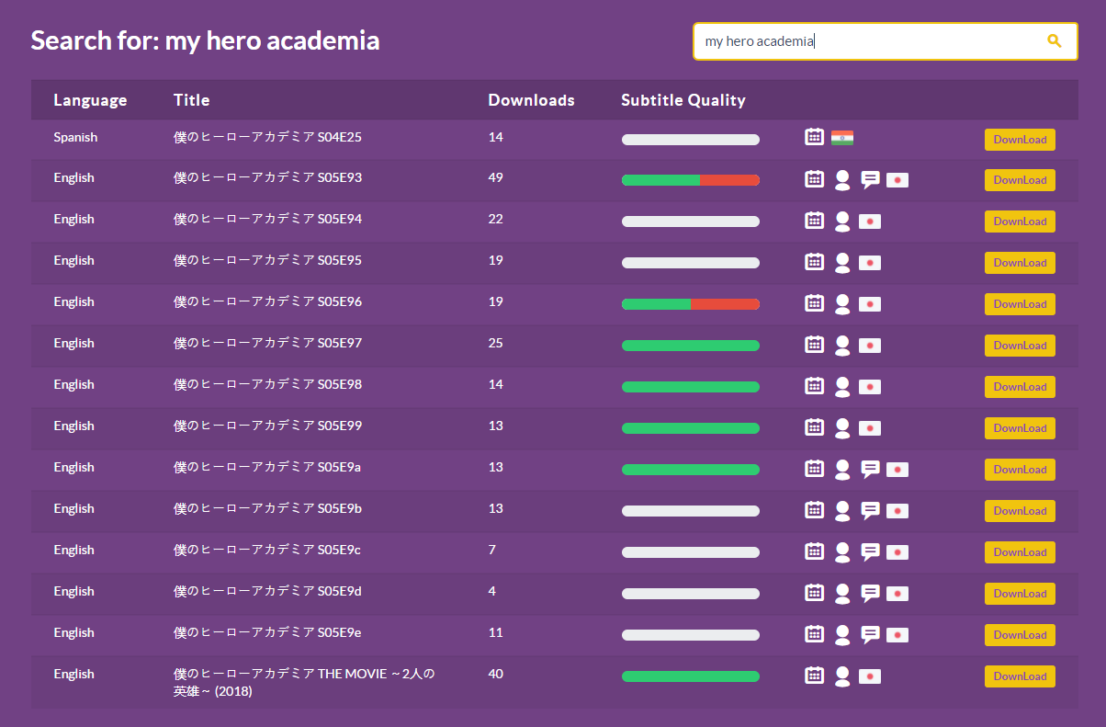
Task: Open the THE MOVIE ~2人の英雄~ (2018) title
Action: coord(304,682)
